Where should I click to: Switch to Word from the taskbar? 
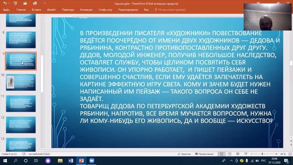71,161
